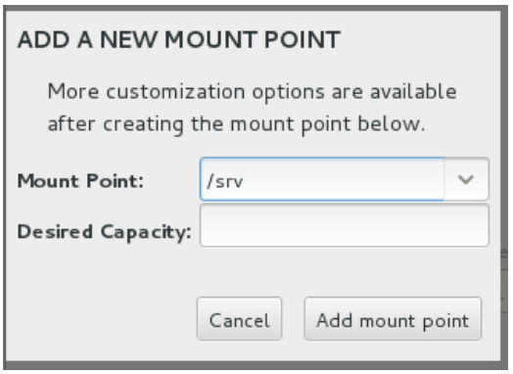Viewport: 513px width, 374px height.
Task: Show mount point list via down chevron
Action: tap(466, 179)
